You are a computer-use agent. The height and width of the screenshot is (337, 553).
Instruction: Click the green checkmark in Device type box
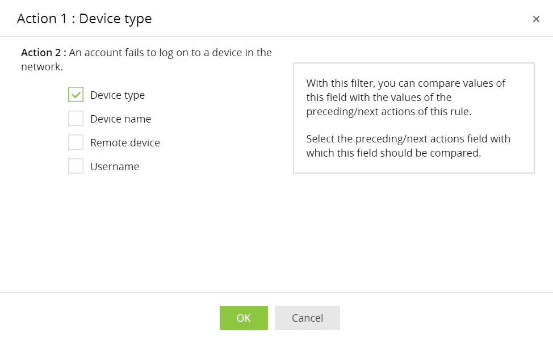[76, 95]
